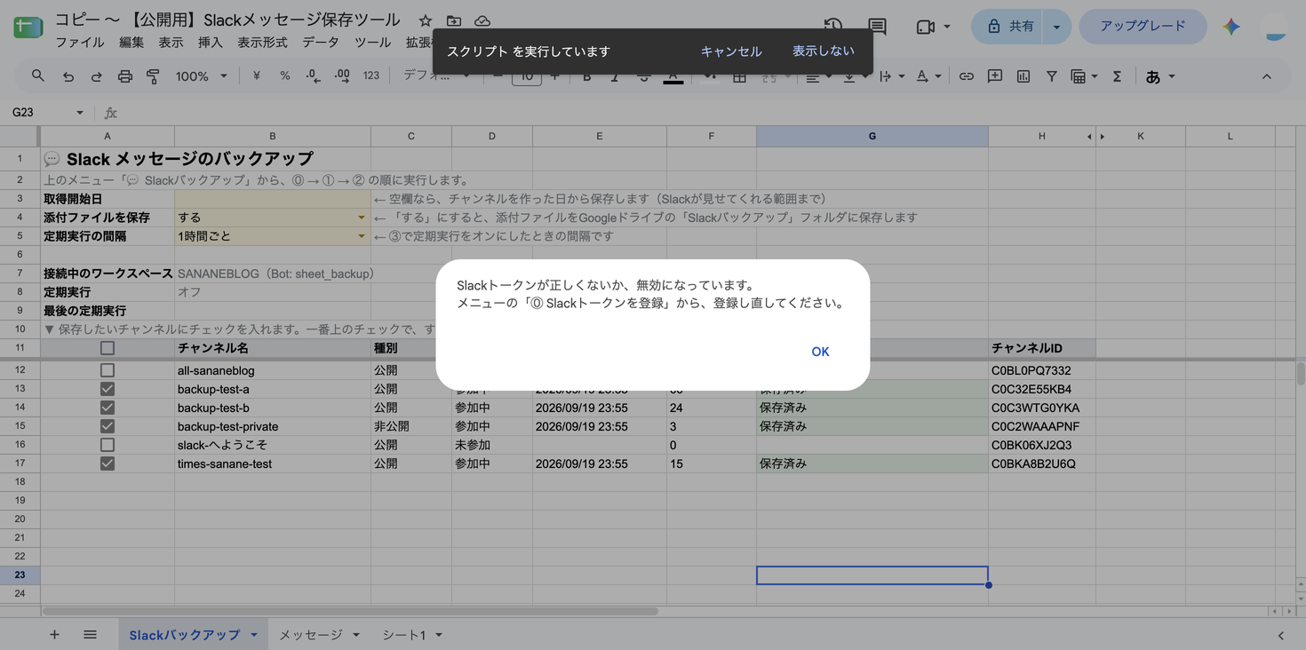Click the create filter funnel icon

tap(1052, 76)
